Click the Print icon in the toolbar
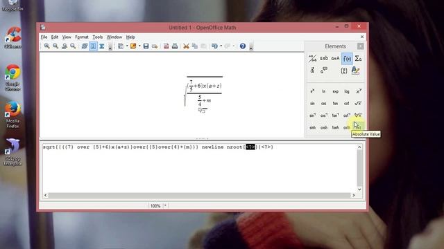Screen dimensions: 444x249 pos(175,46)
